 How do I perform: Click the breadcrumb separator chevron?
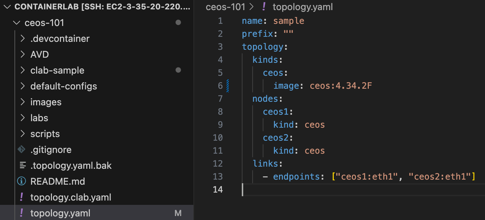(x=252, y=7)
